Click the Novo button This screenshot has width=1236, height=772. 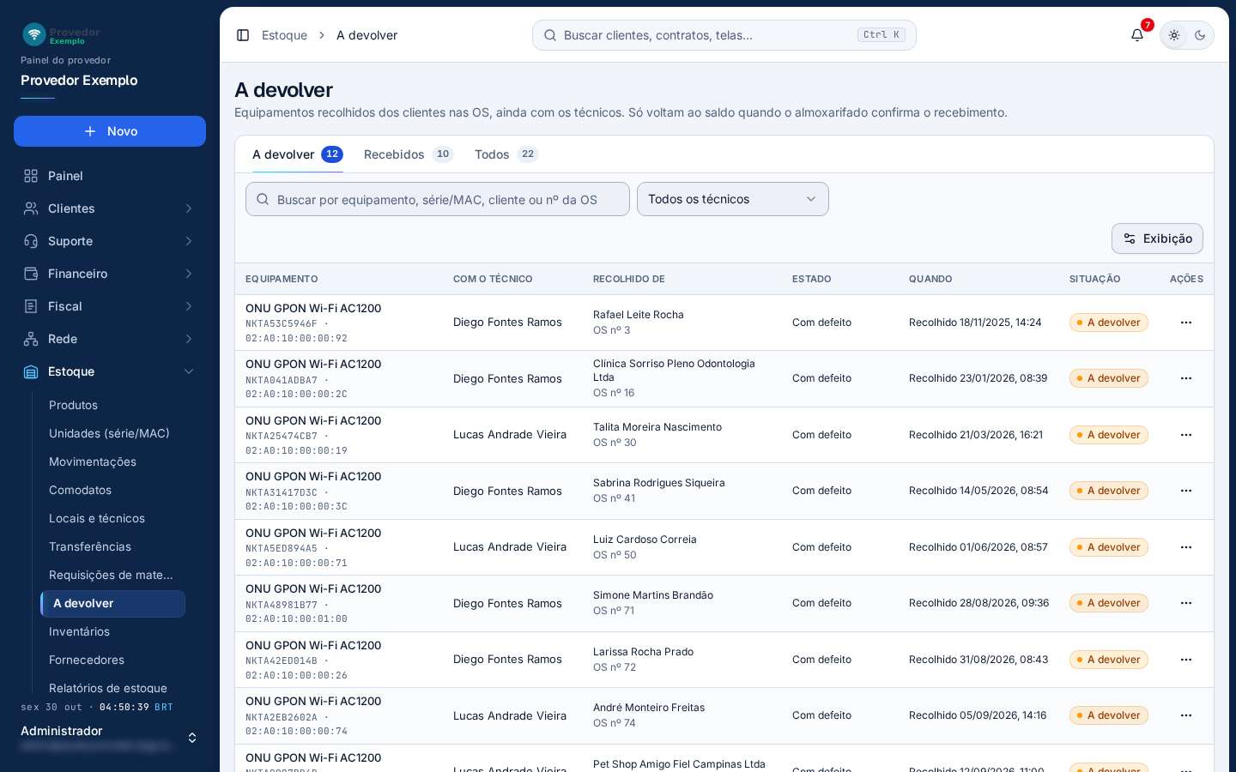(110, 131)
